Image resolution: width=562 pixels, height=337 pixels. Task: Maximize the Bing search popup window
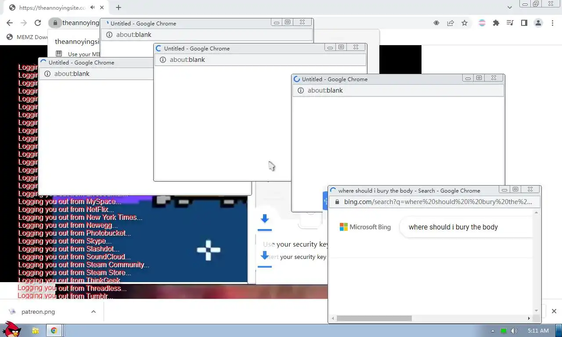pyautogui.click(x=515, y=189)
